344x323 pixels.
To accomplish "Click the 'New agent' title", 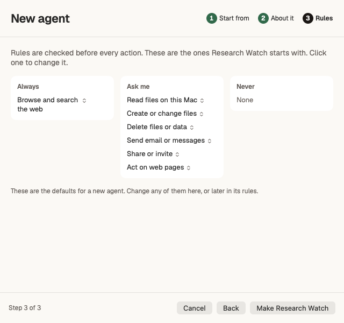I will coord(40,19).
